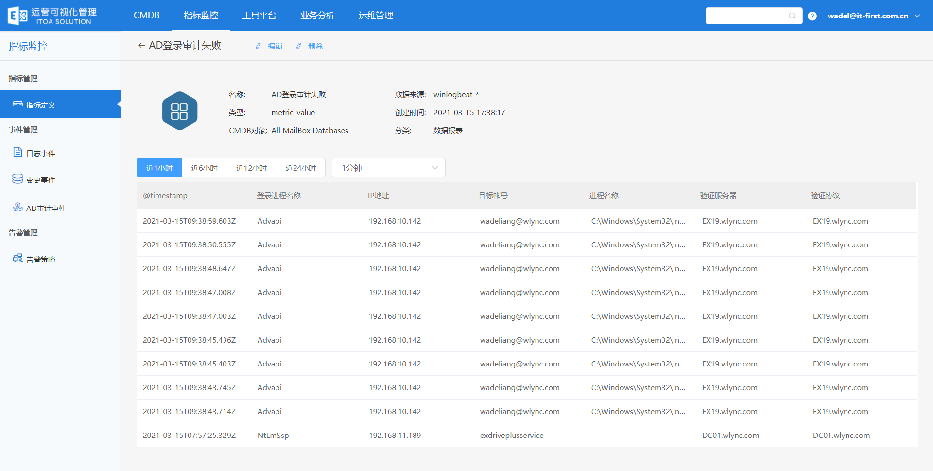Click timestamp 2021-03-15T09:38:50.555Z
The height and width of the screenshot is (471, 933).
(189, 244)
